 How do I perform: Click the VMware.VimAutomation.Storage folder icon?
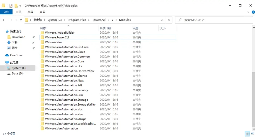coord(42,100)
